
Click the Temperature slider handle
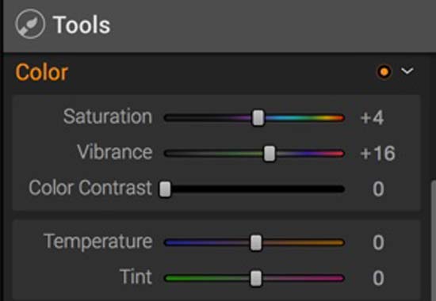click(x=256, y=242)
